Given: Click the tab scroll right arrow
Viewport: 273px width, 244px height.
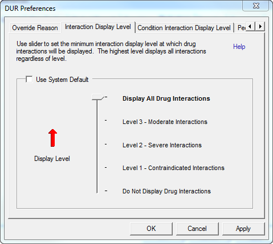Looking at the screenshot, I should pyautogui.click(x=260, y=26).
